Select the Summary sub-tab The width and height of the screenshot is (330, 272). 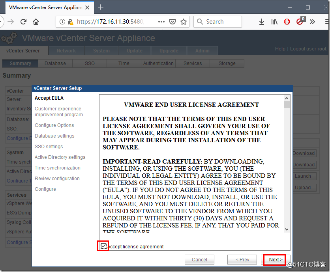tap(20, 63)
